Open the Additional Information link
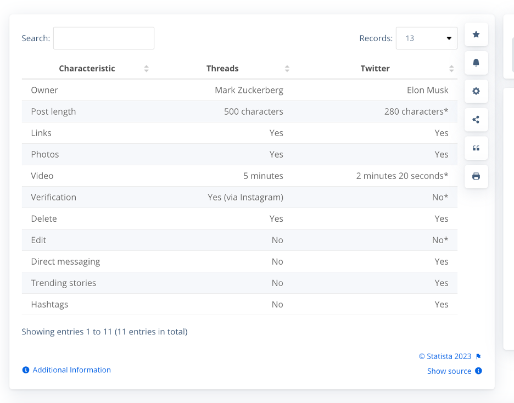 [72, 370]
